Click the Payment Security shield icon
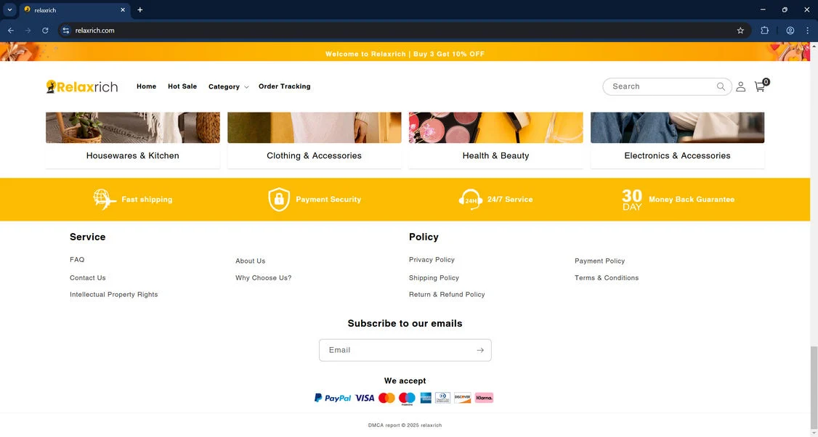818x437 pixels. point(278,199)
